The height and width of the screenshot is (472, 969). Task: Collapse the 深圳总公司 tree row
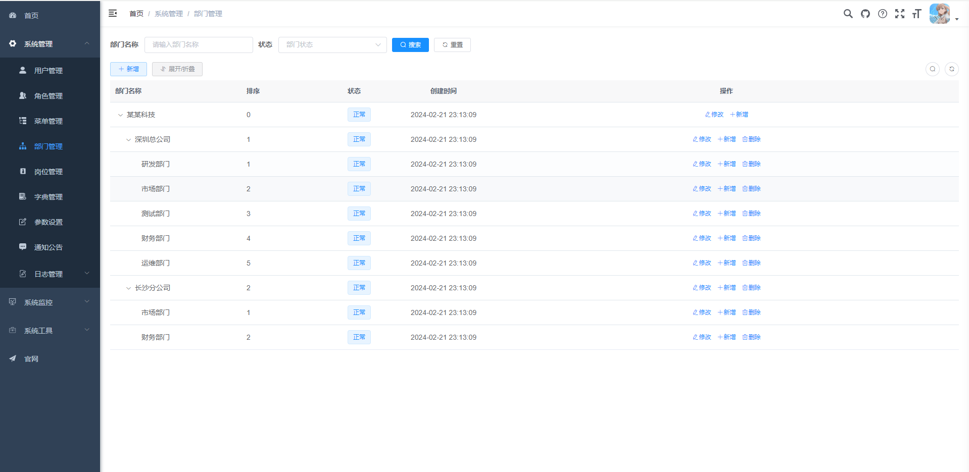click(x=128, y=140)
